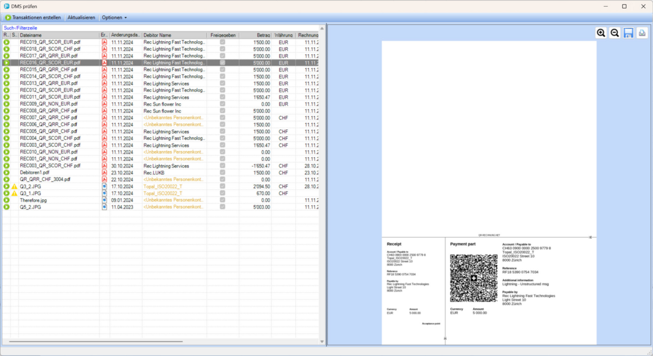Zoom out of the document preview
The image size is (653, 356).
pos(614,33)
